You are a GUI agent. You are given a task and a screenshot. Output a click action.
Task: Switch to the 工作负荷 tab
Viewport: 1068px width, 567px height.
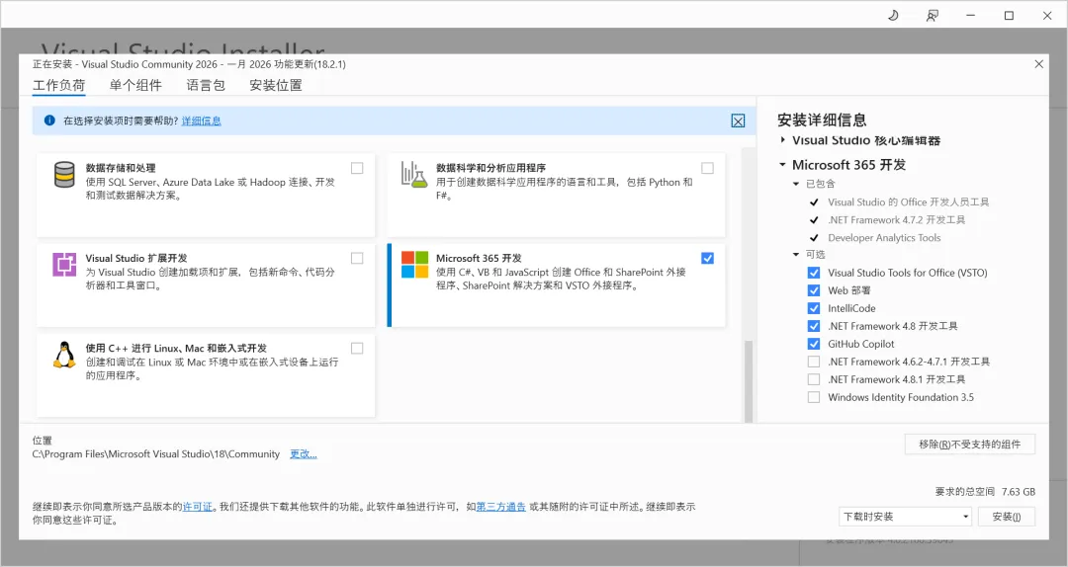59,85
